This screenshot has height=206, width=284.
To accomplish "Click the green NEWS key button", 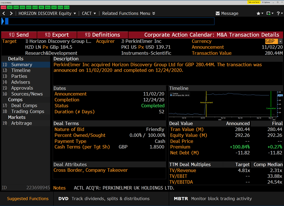I will tap(23, 7).
